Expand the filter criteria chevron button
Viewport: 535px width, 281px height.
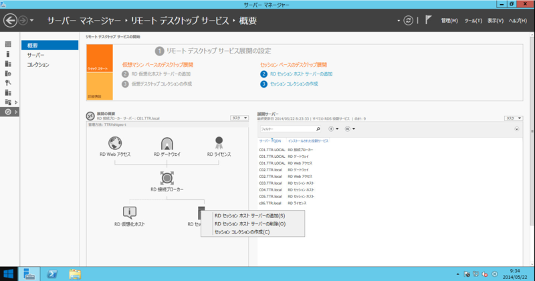(x=516, y=129)
